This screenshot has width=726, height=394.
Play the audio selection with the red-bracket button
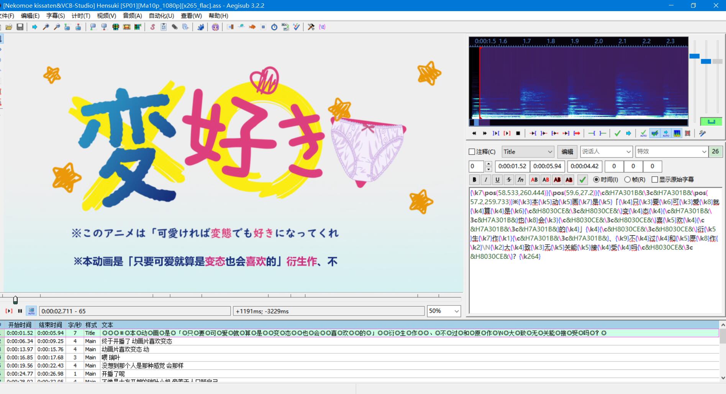click(x=507, y=133)
